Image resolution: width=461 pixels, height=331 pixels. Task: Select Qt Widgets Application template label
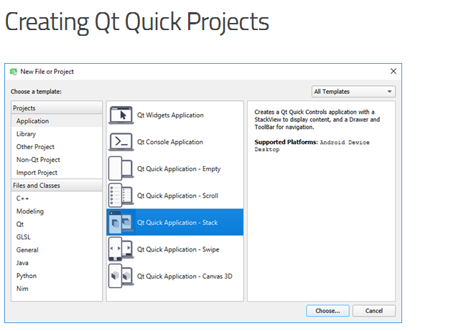pyautogui.click(x=170, y=115)
